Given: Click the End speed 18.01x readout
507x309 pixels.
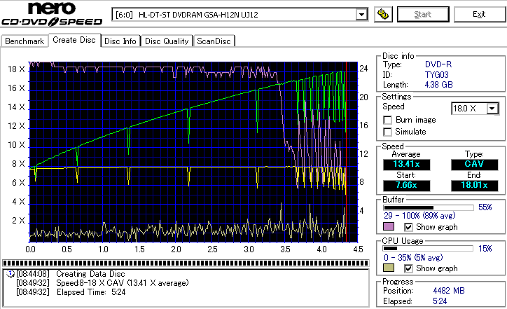Looking at the screenshot, I should tap(474, 186).
